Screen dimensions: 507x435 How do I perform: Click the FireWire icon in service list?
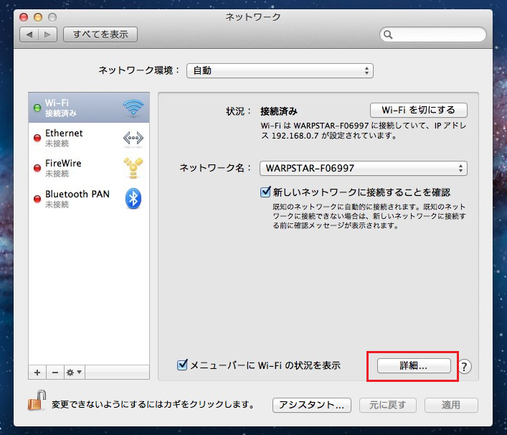pyautogui.click(x=133, y=168)
